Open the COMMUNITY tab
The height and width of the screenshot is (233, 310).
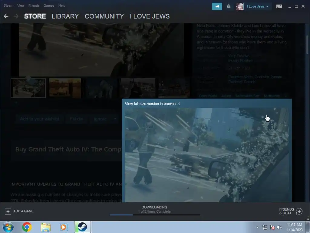click(104, 16)
